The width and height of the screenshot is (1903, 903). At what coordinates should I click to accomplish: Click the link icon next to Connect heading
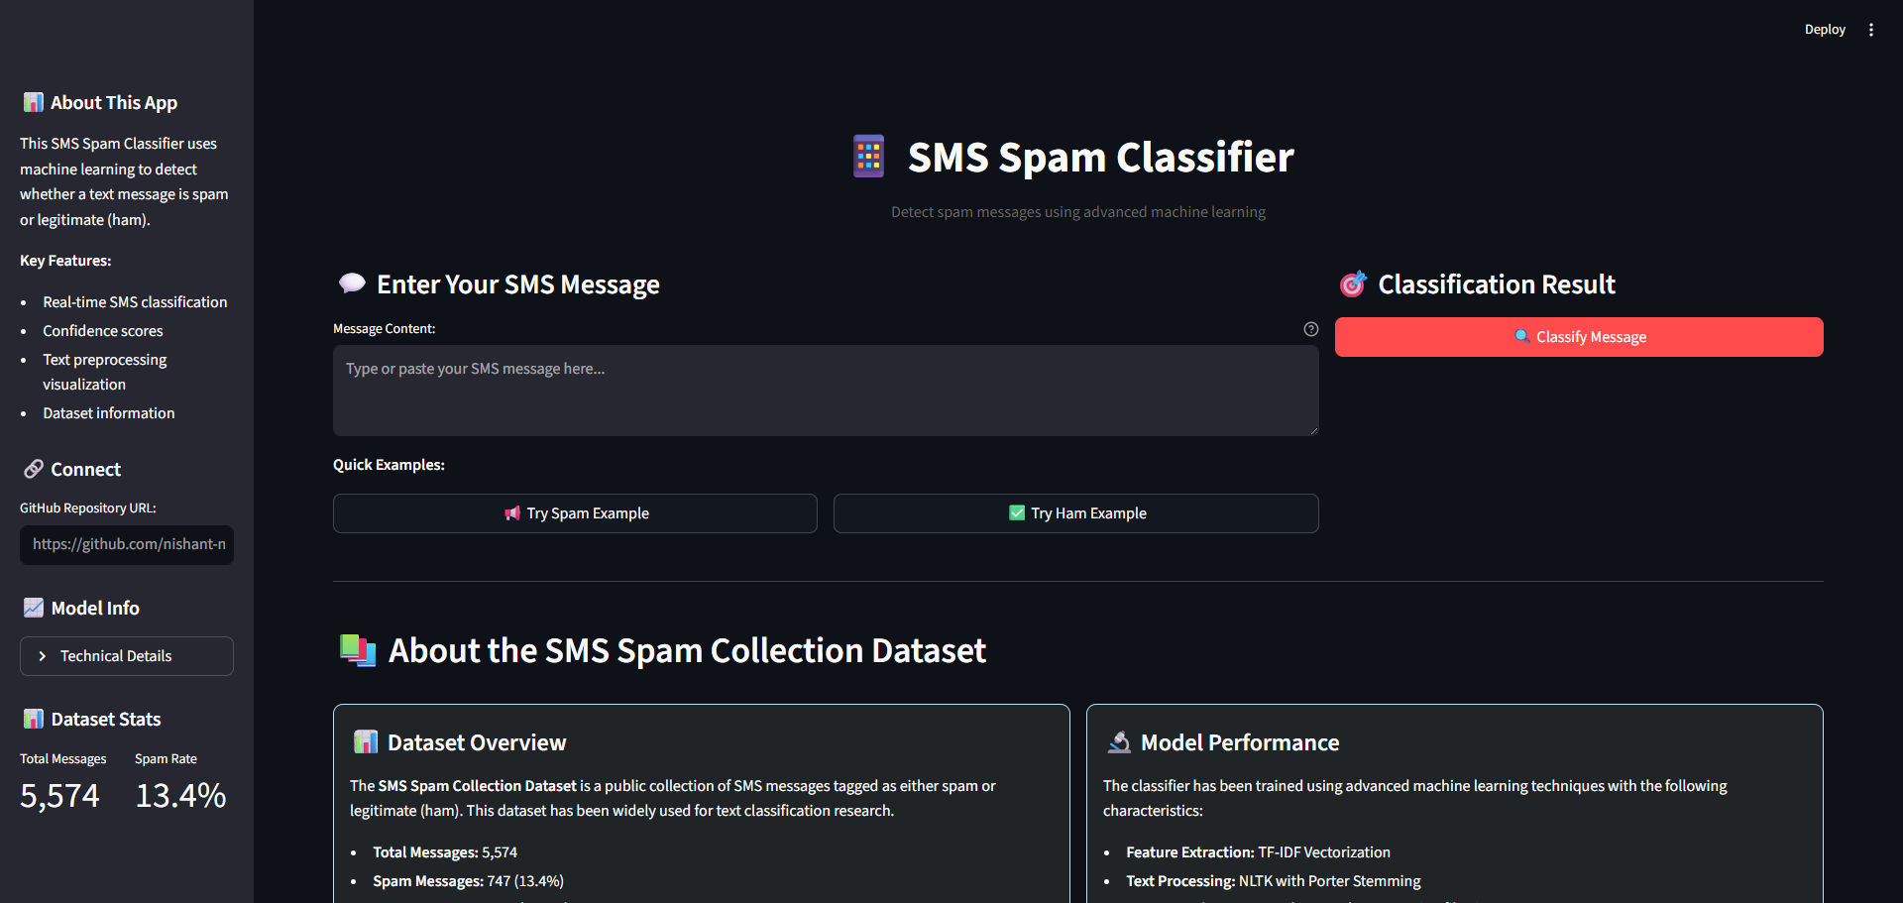[35, 468]
